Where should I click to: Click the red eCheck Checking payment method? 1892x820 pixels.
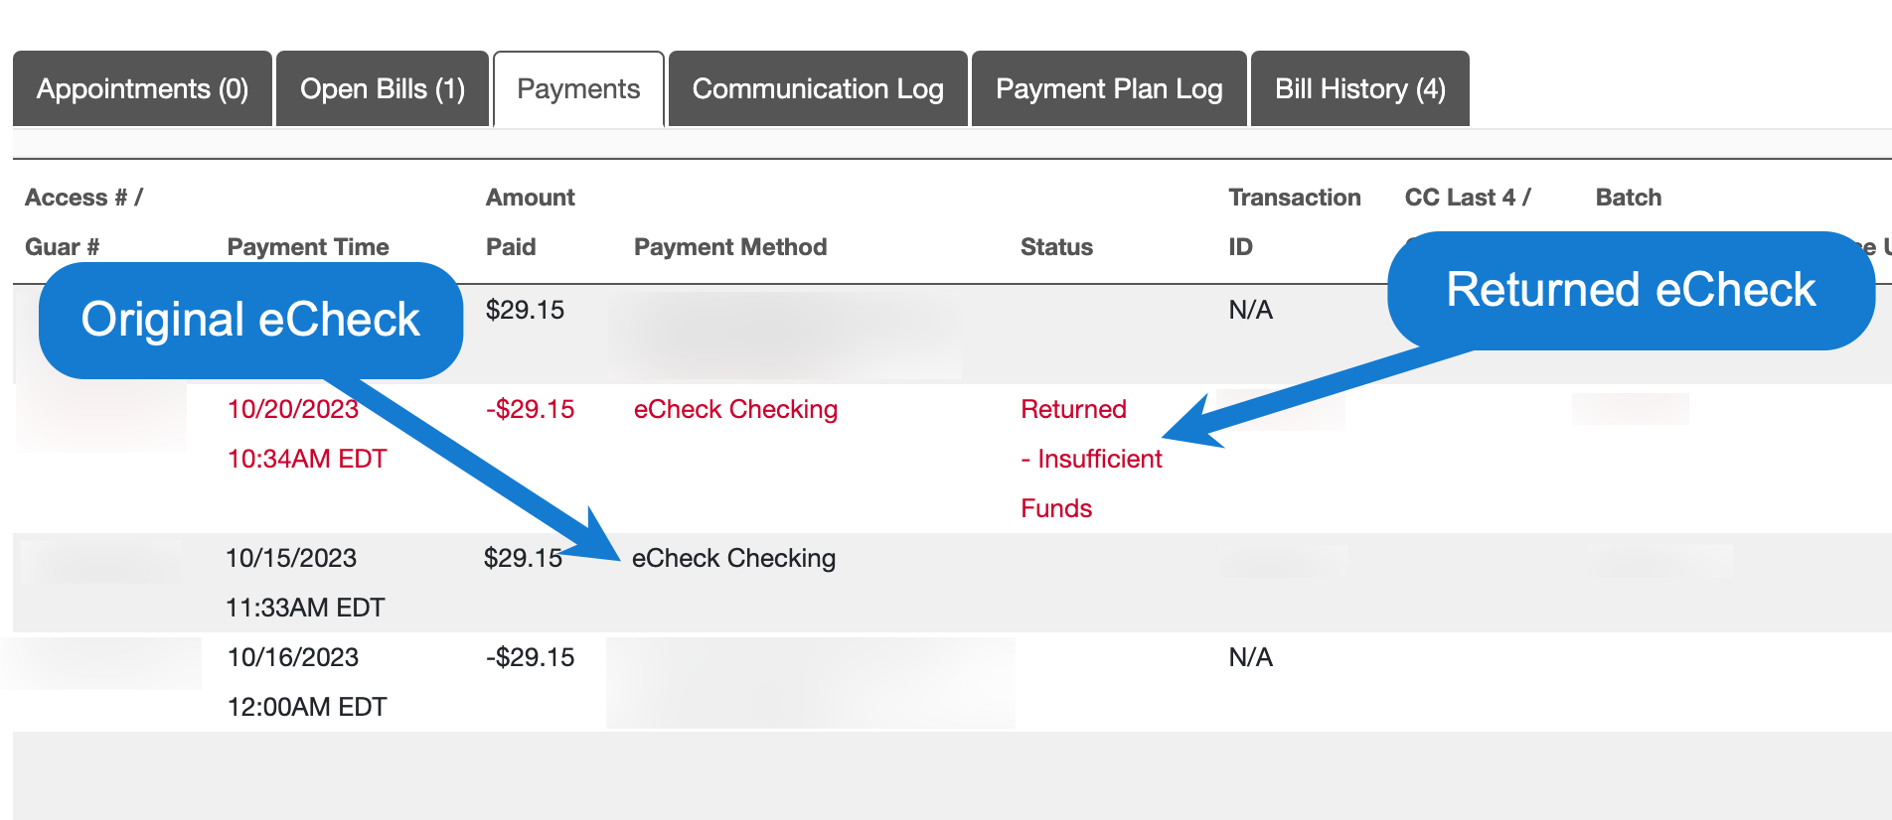[x=735, y=409]
